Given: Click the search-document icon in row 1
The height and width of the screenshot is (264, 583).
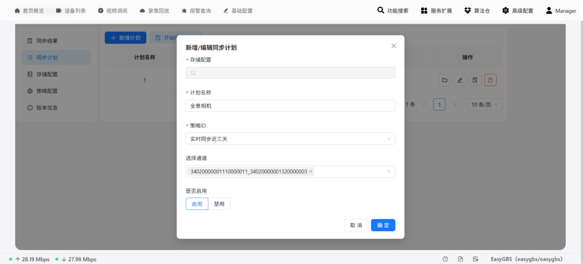Looking at the screenshot, I should coord(475,80).
